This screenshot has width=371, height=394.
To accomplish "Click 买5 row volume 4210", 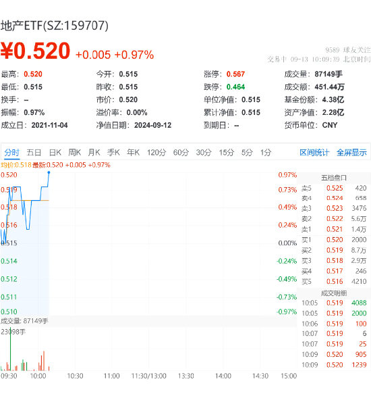I will click(359, 281).
